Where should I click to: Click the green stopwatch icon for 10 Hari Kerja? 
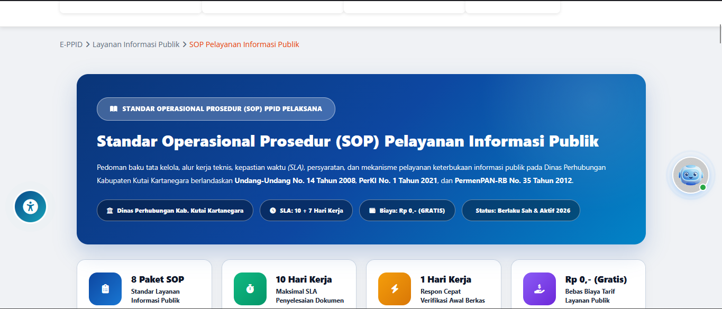click(x=250, y=289)
